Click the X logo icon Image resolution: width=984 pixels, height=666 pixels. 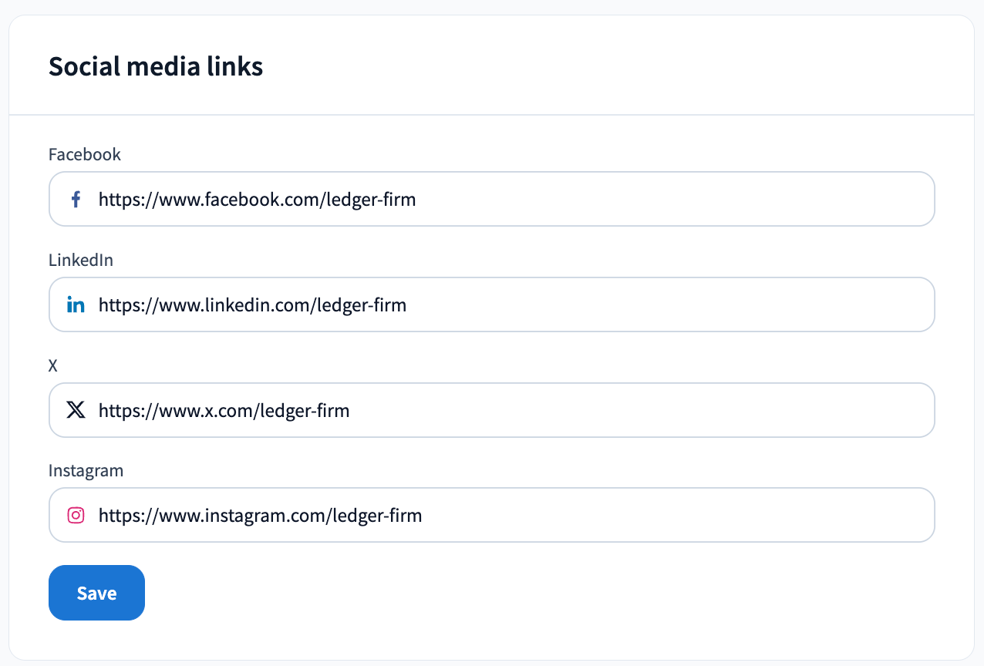(76, 410)
